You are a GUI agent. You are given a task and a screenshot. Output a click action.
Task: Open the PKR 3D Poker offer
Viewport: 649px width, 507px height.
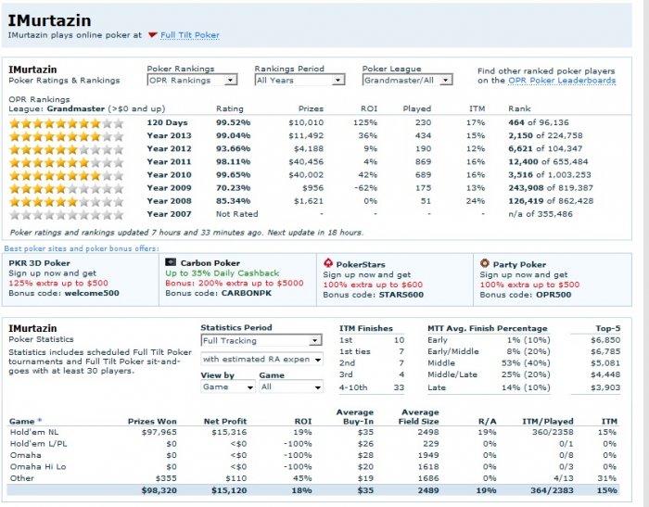pyautogui.click(x=39, y=263)
